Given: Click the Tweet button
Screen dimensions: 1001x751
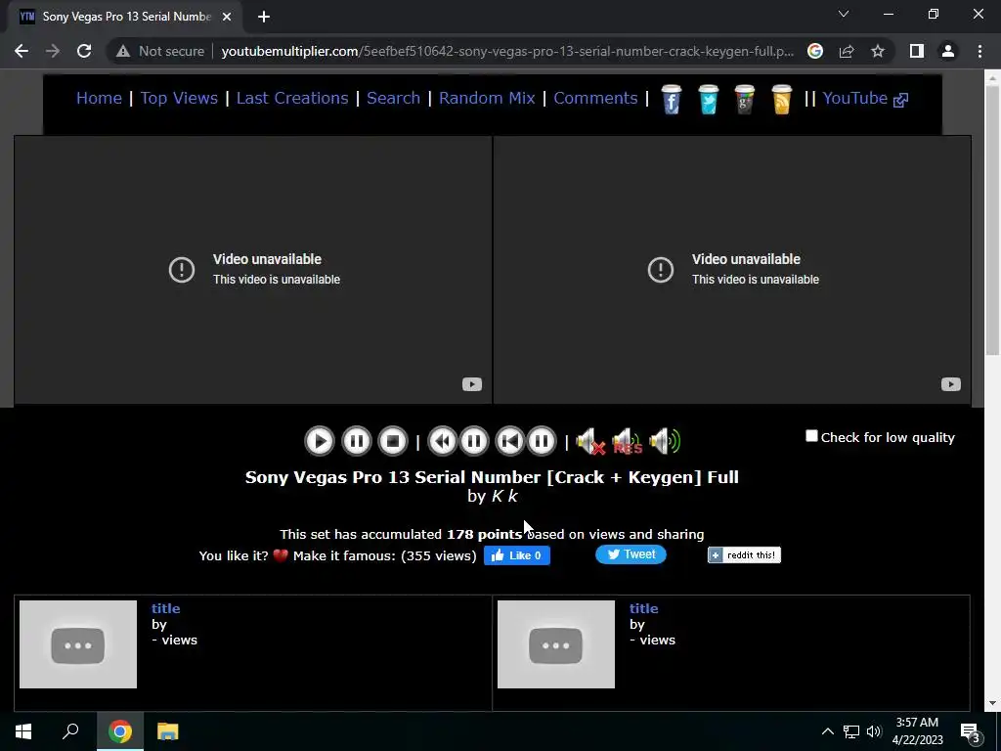Looking at the screenshot, I should pos(631,554).
